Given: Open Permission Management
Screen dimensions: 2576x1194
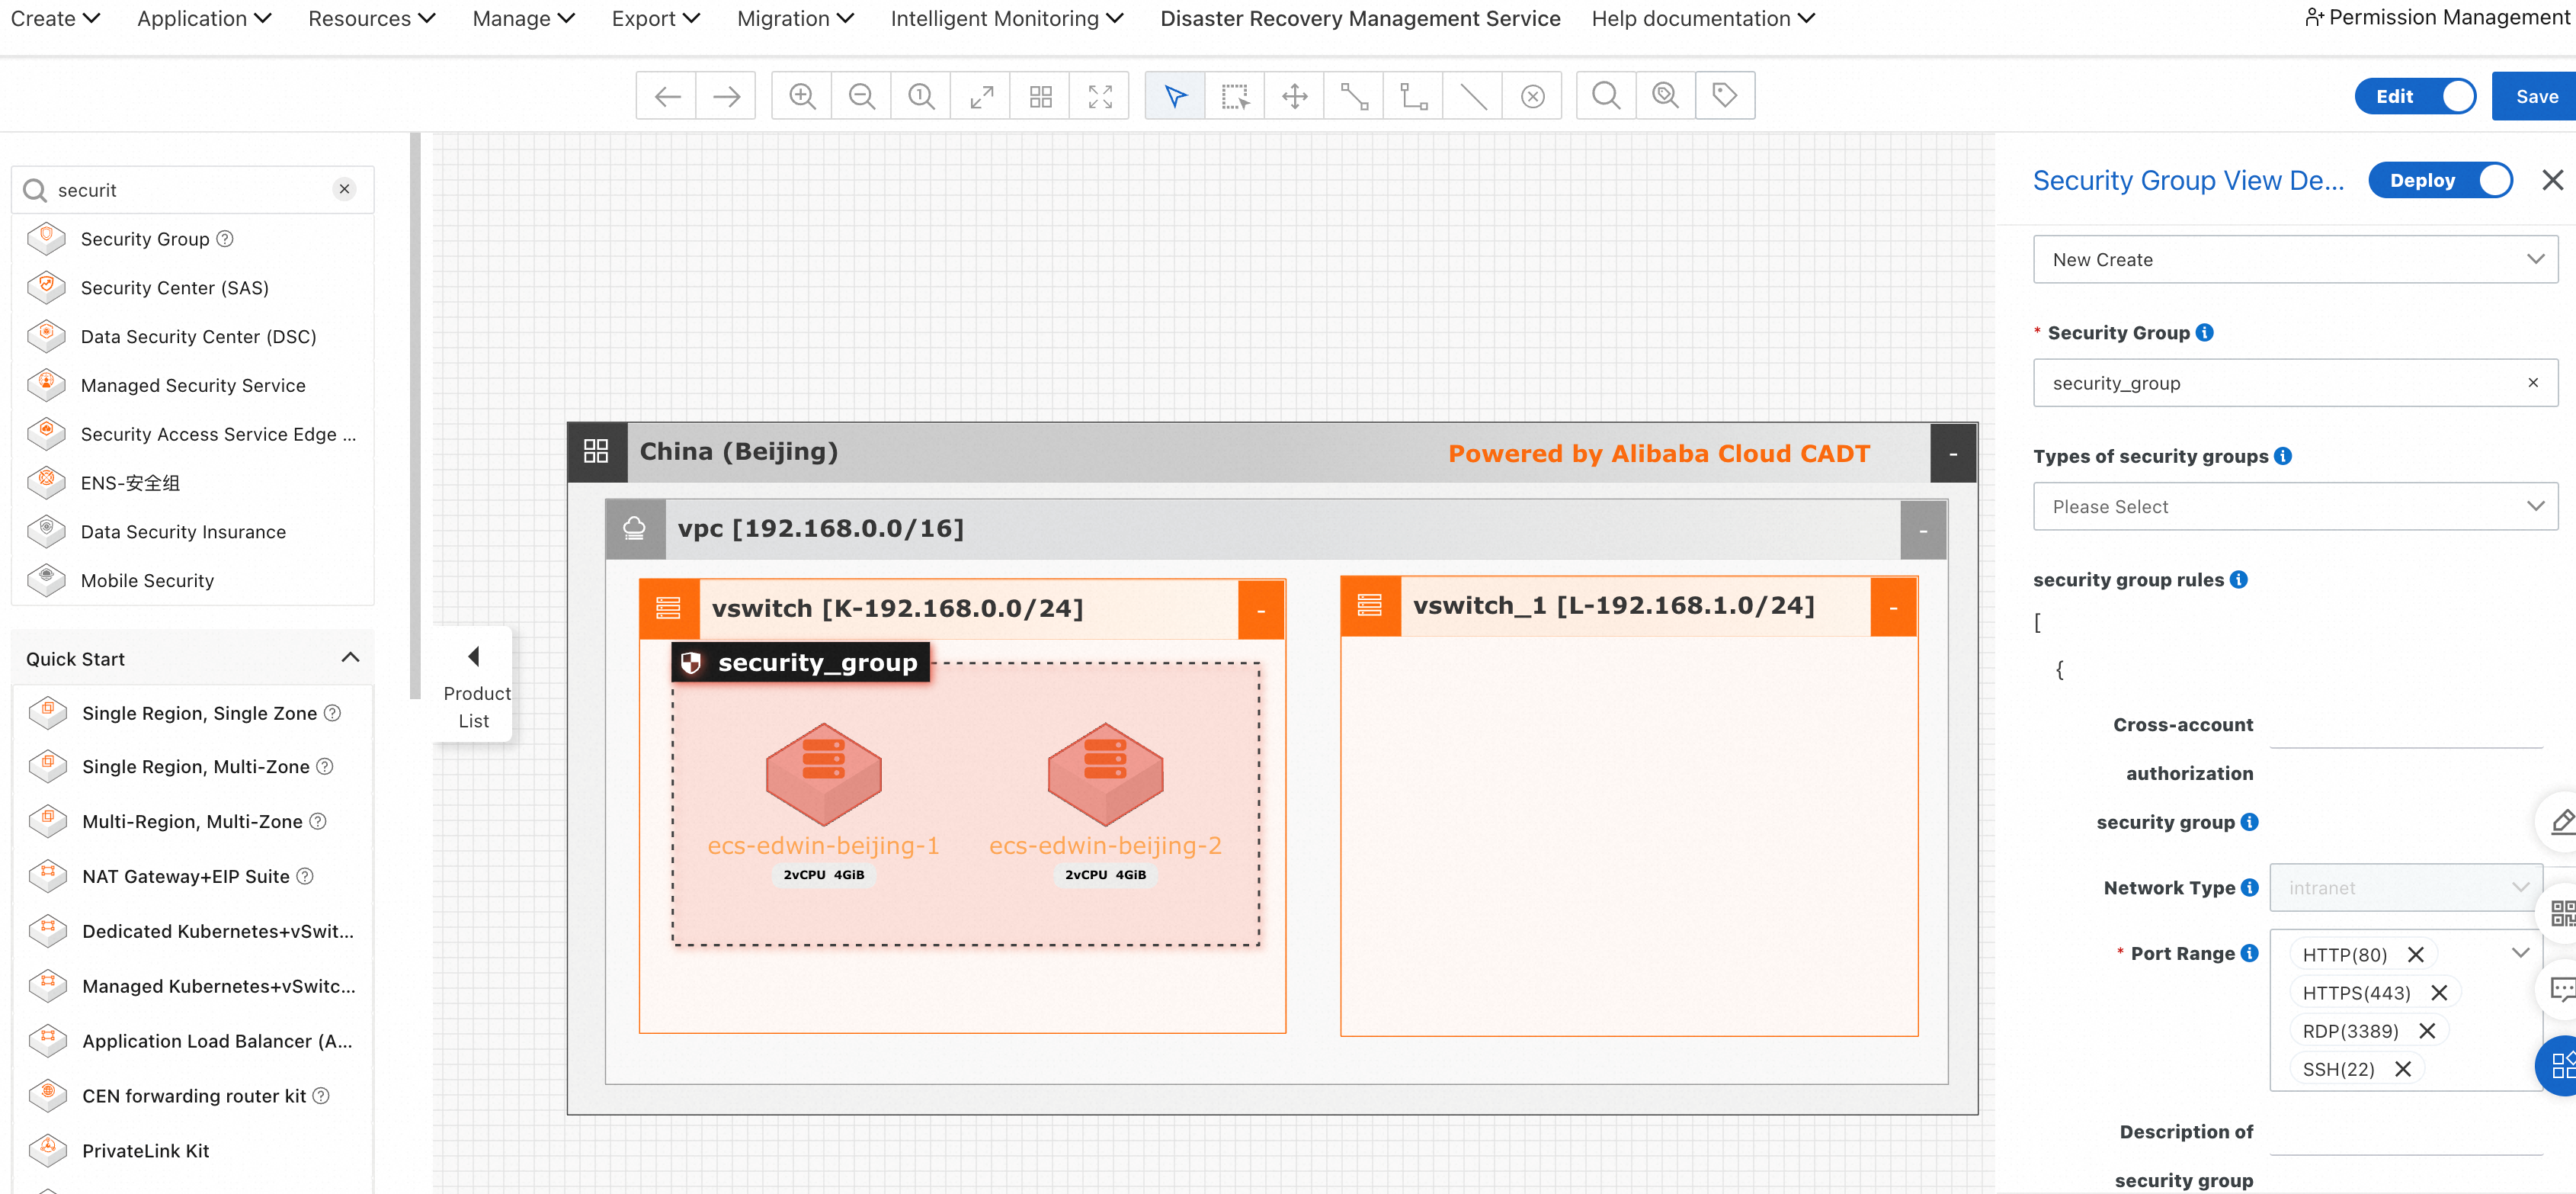Looking at the screenshot, I should click(x=2438, y=17).
